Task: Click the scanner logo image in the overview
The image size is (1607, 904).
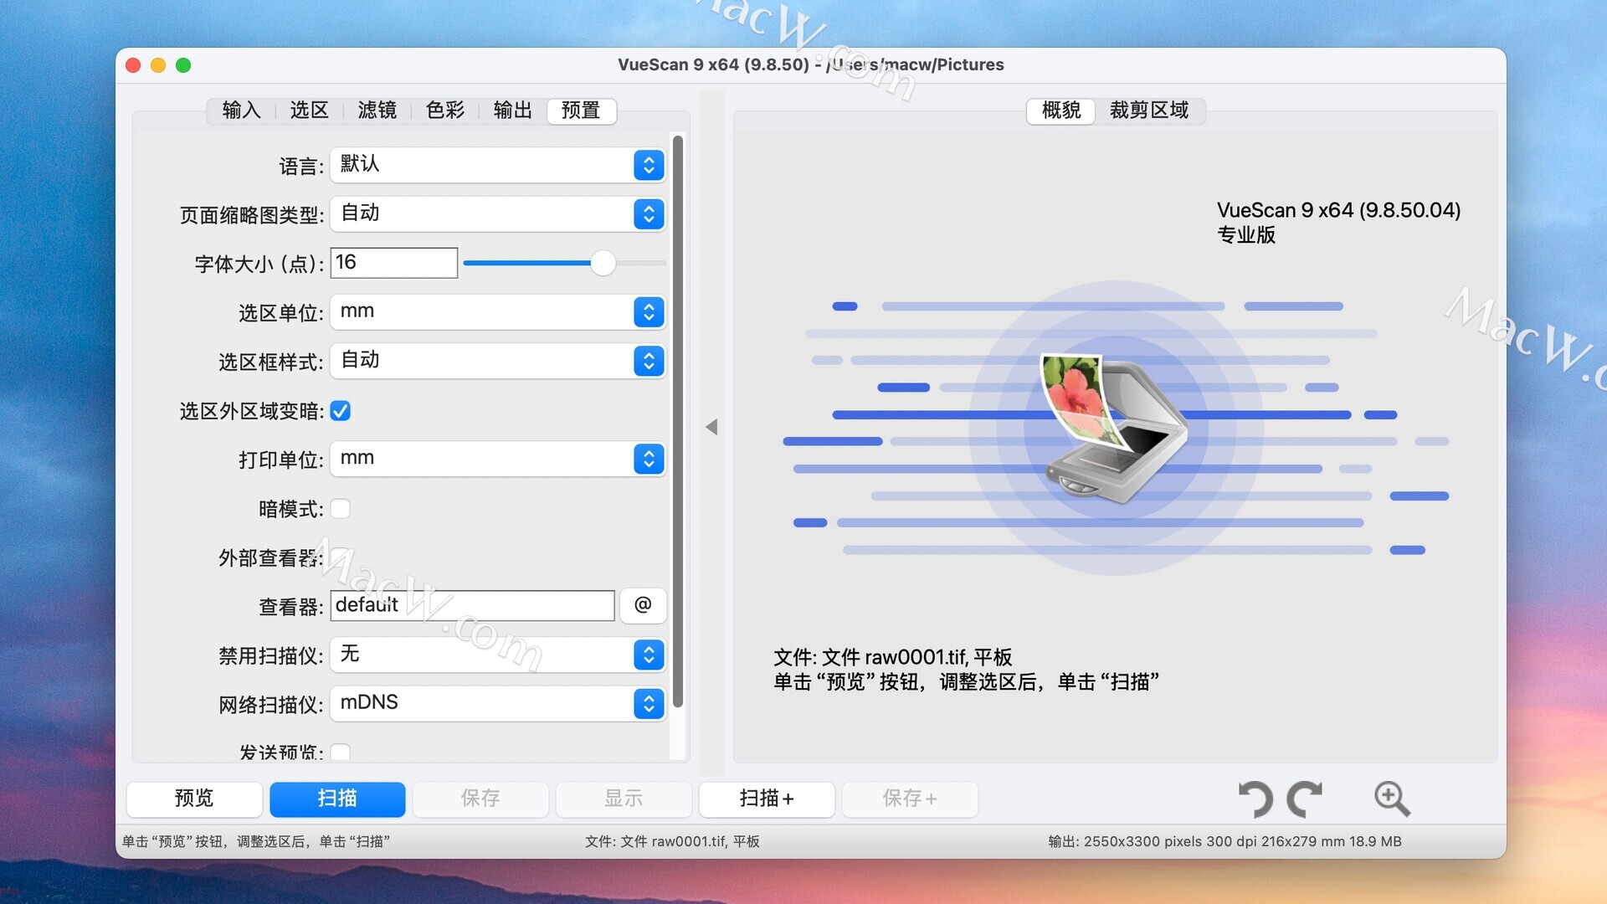Action: tap(1115, 428)
